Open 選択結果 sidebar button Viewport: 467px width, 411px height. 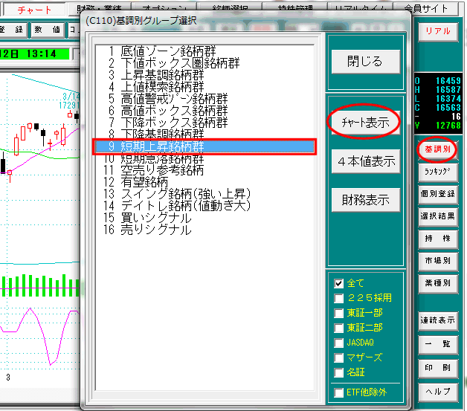pos(438,216)
